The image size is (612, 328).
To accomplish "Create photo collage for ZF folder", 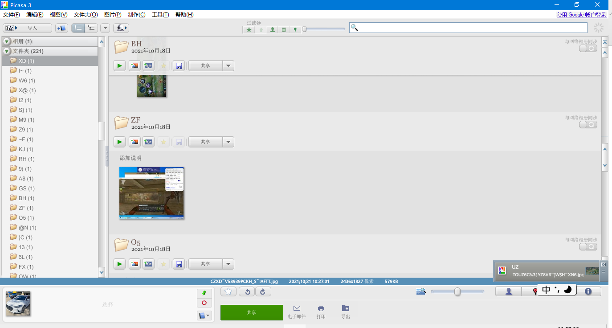I will 134,142.
